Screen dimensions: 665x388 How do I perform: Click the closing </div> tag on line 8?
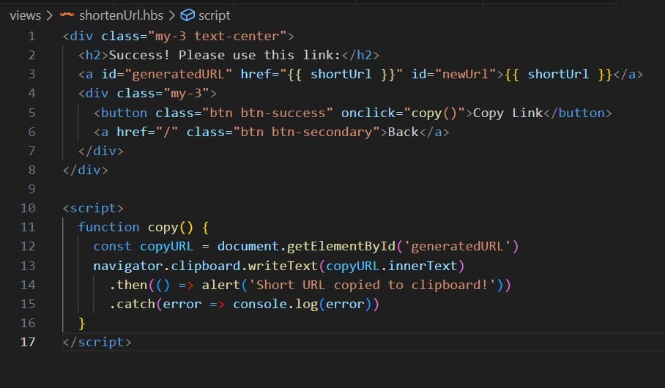coord(85,170)
